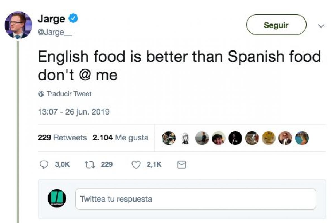Viewport: 335px width, 223px height.
Task: Open the 229 Retweets list
Action: (x=62, y=138)
